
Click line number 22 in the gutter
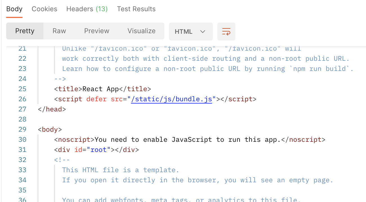22,59
